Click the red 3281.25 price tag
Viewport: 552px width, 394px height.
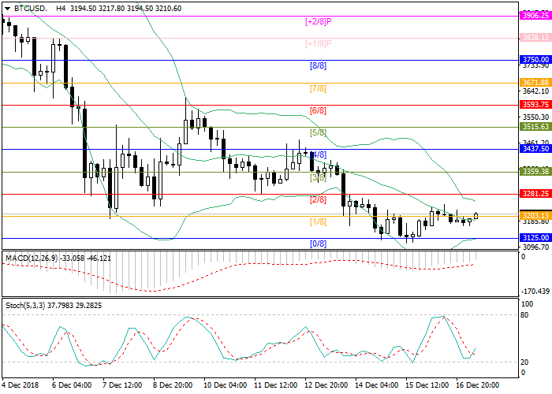pyautogui.click(x=535, y=193)
